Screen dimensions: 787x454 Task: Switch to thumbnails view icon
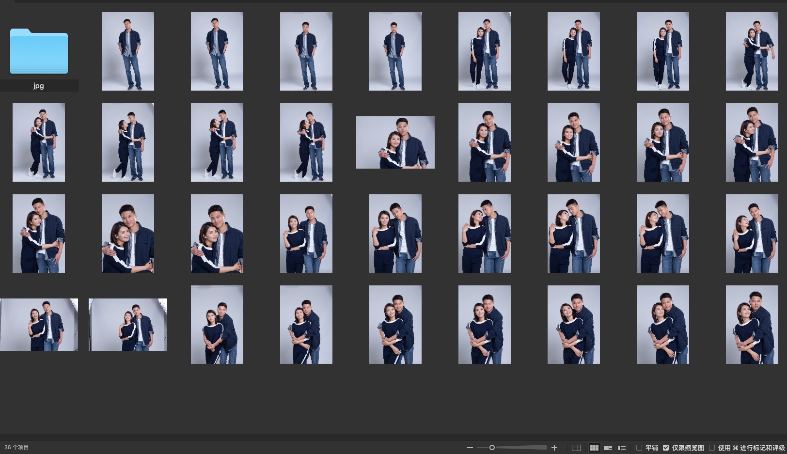tap(594, 448)
